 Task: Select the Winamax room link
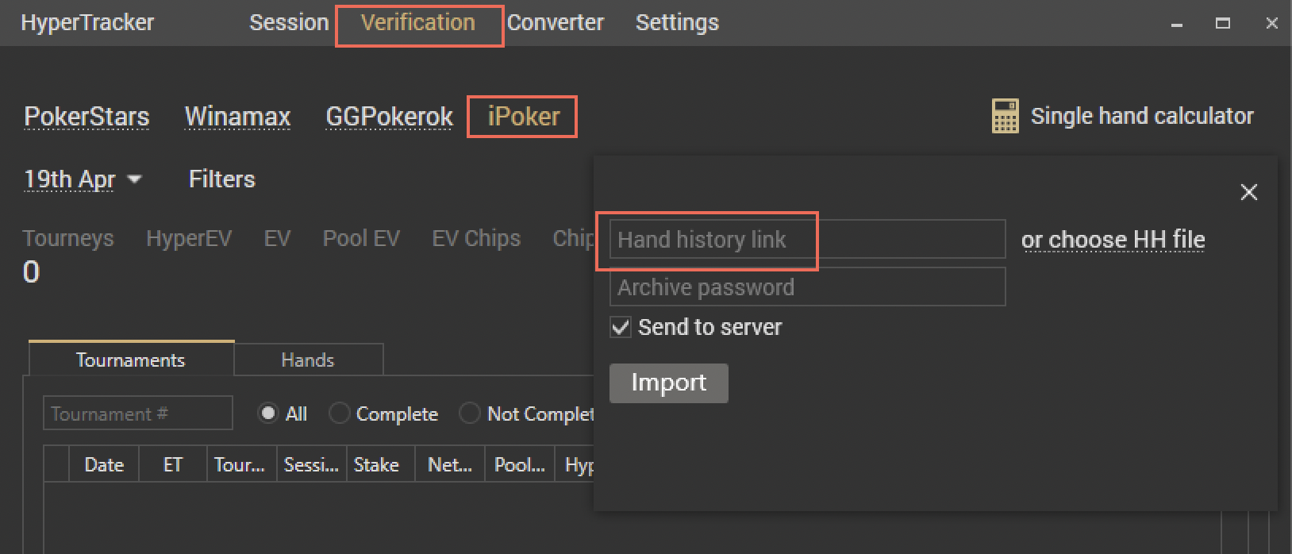(237, 117)
